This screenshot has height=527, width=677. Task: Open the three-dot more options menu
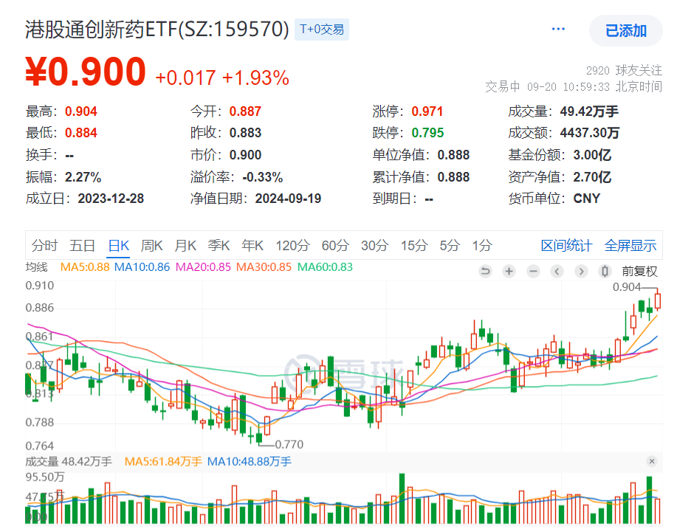[x=558, y=30]
